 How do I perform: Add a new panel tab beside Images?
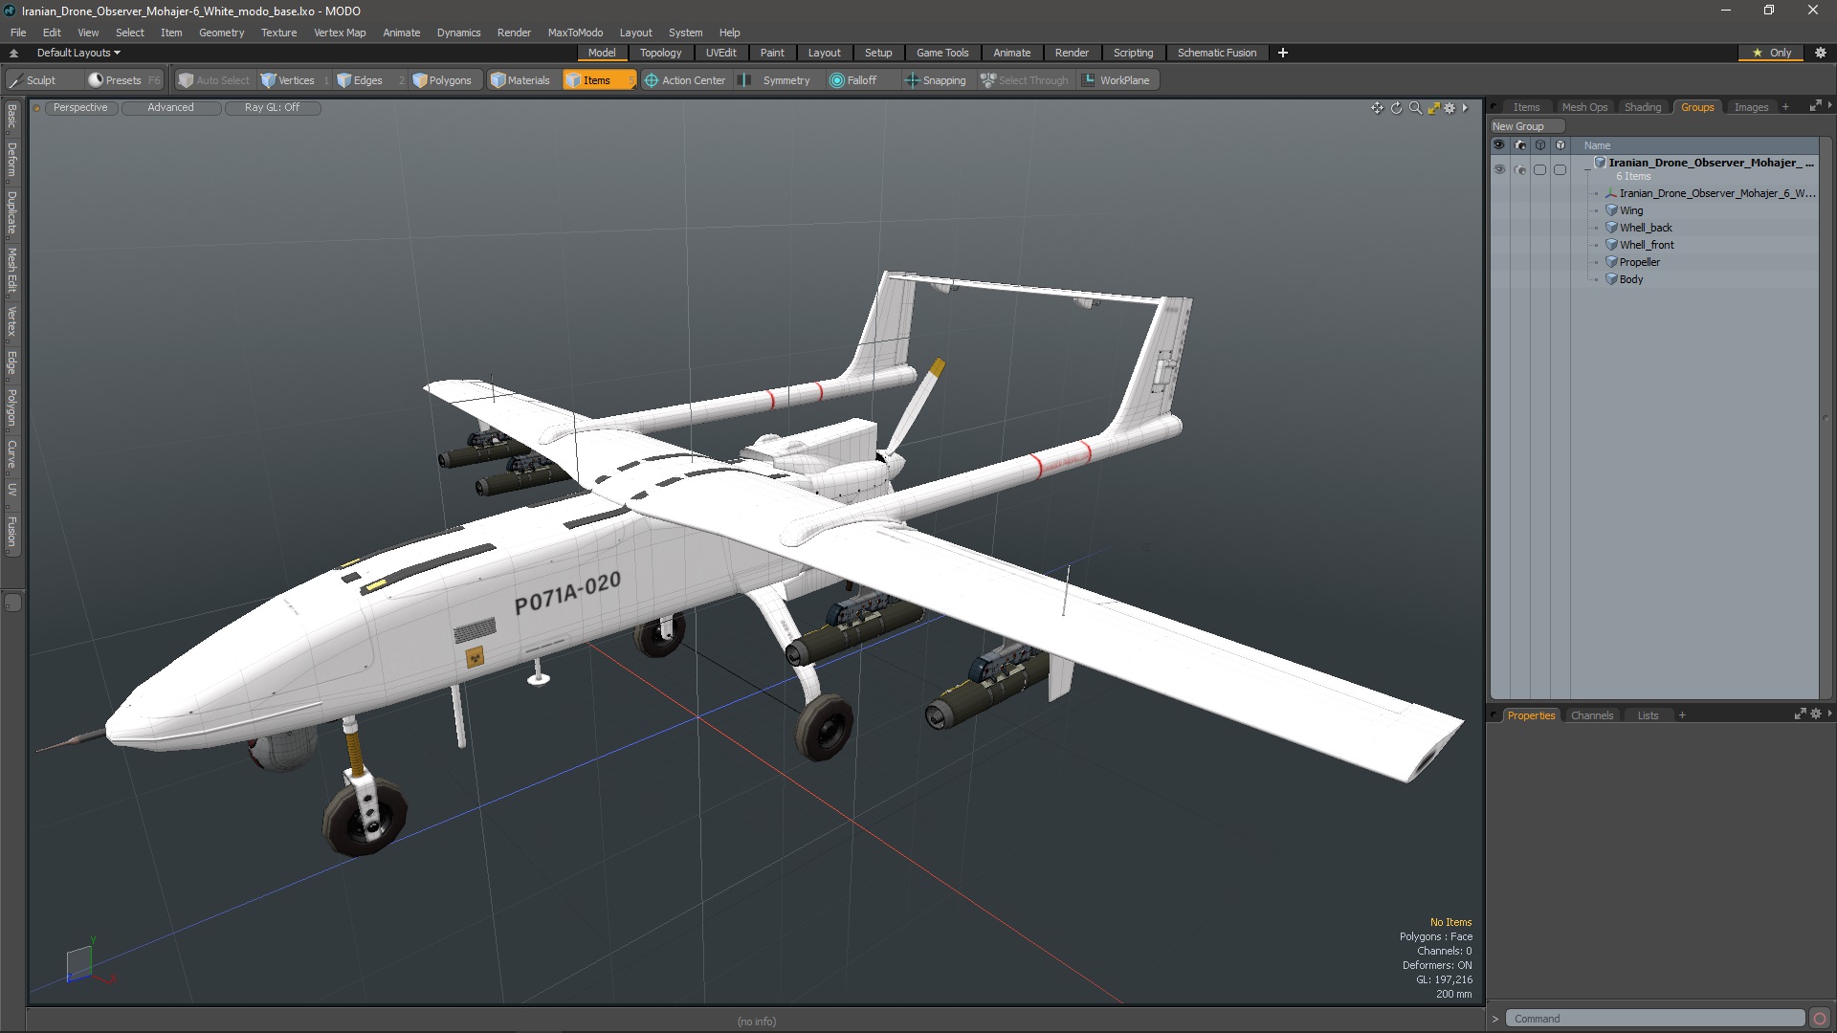pyautogui.click(x=1785, y=107)
